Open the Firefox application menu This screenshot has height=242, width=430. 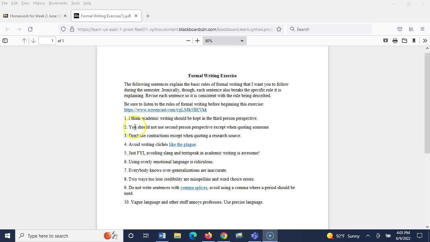pyautogui.click(x=422, y=29)
